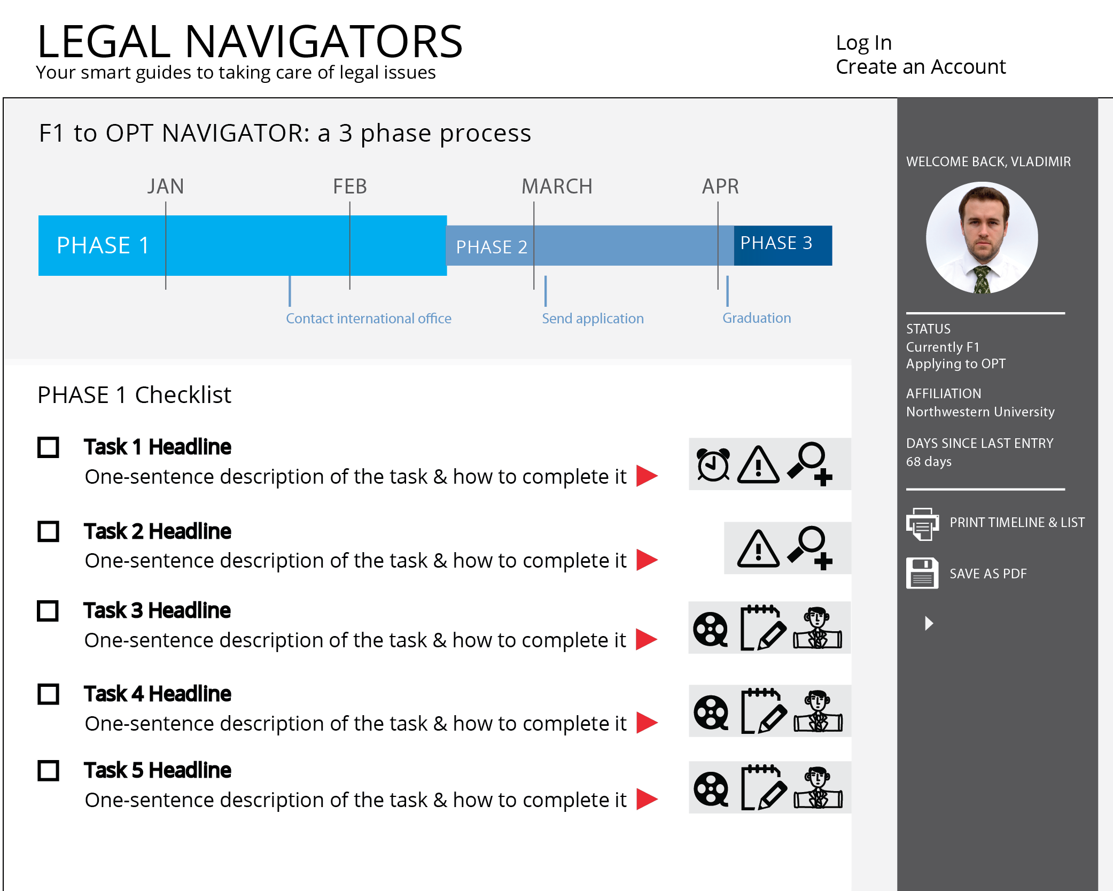Screen dimensions: 1113x891
Task: Open the film reel video icon for Task 3
Action: pyautogui.click(x=711, y=629)
